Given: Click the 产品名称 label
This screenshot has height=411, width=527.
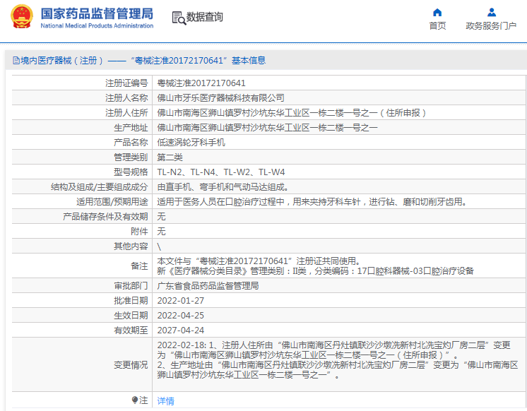Looking at the screenshot, I should [x=131, y=143].
